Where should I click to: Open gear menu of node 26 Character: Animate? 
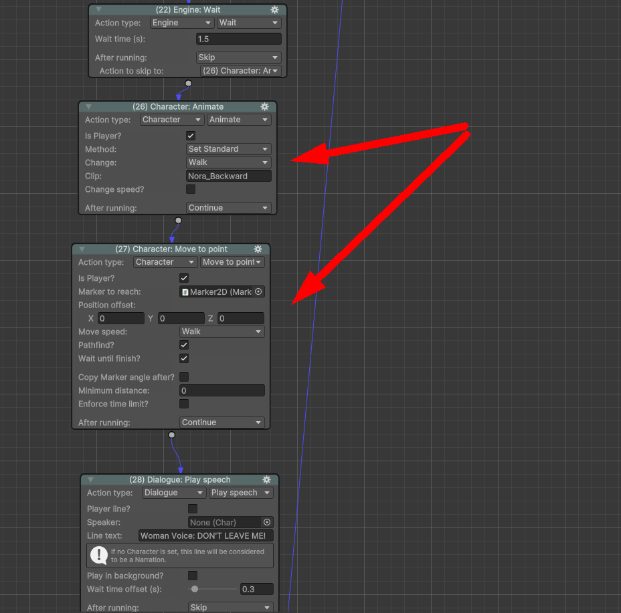click(x=264, y=107)
